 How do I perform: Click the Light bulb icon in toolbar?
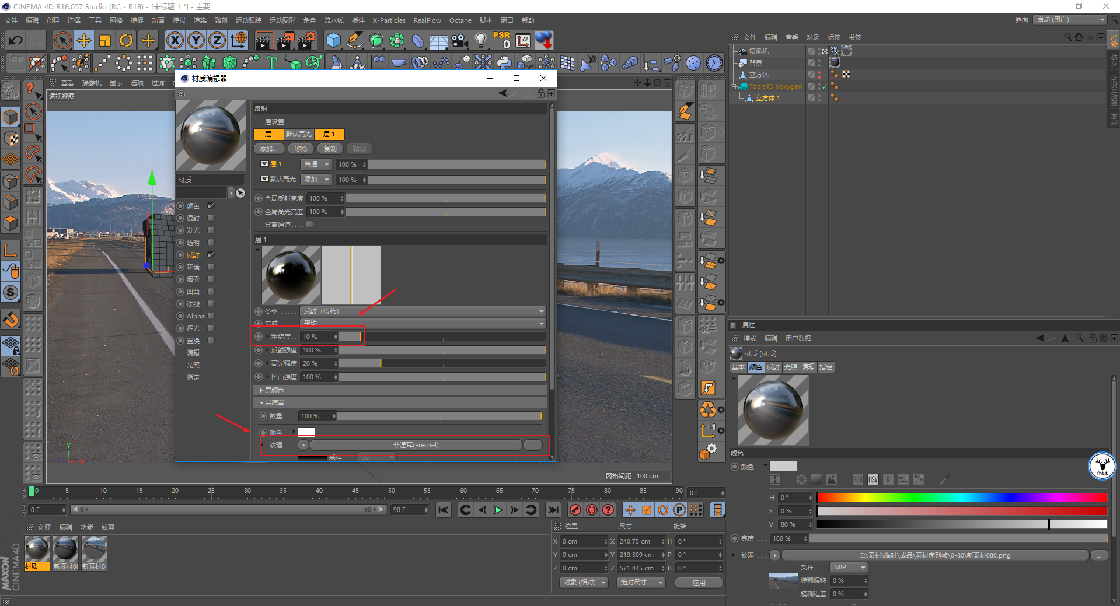(x=480, y=40)
